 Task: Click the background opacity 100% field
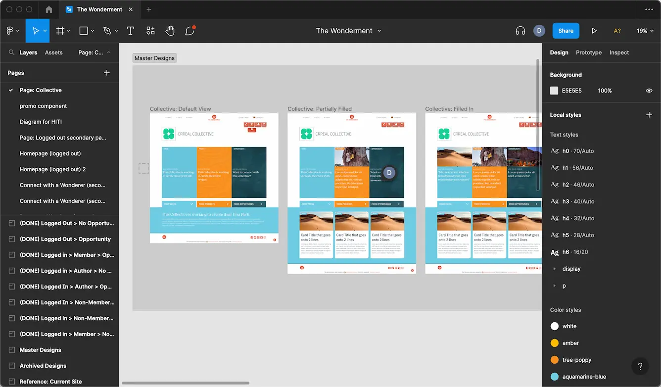[605, 91]
